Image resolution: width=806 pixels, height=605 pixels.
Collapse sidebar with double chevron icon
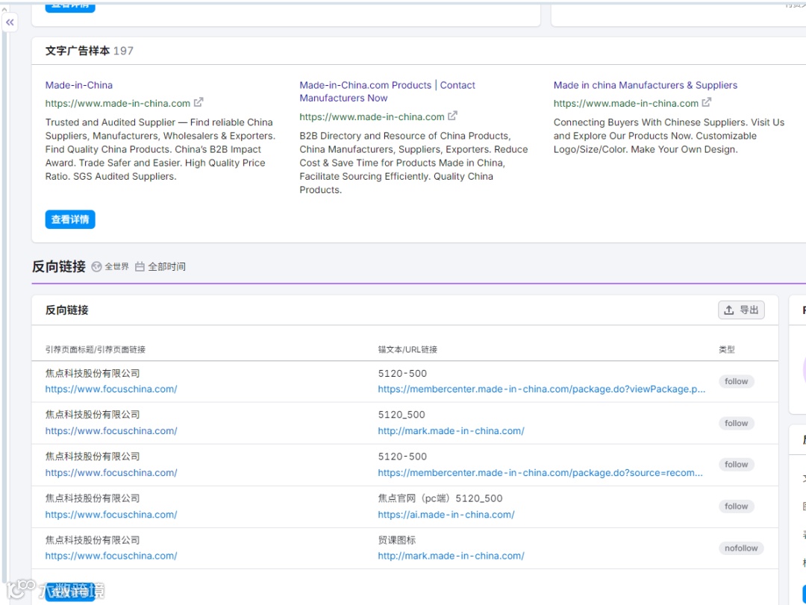pyautogui.click(x=10, y=22)
